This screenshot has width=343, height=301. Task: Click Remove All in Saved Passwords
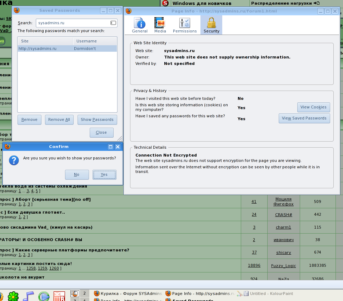pos(59,119)
